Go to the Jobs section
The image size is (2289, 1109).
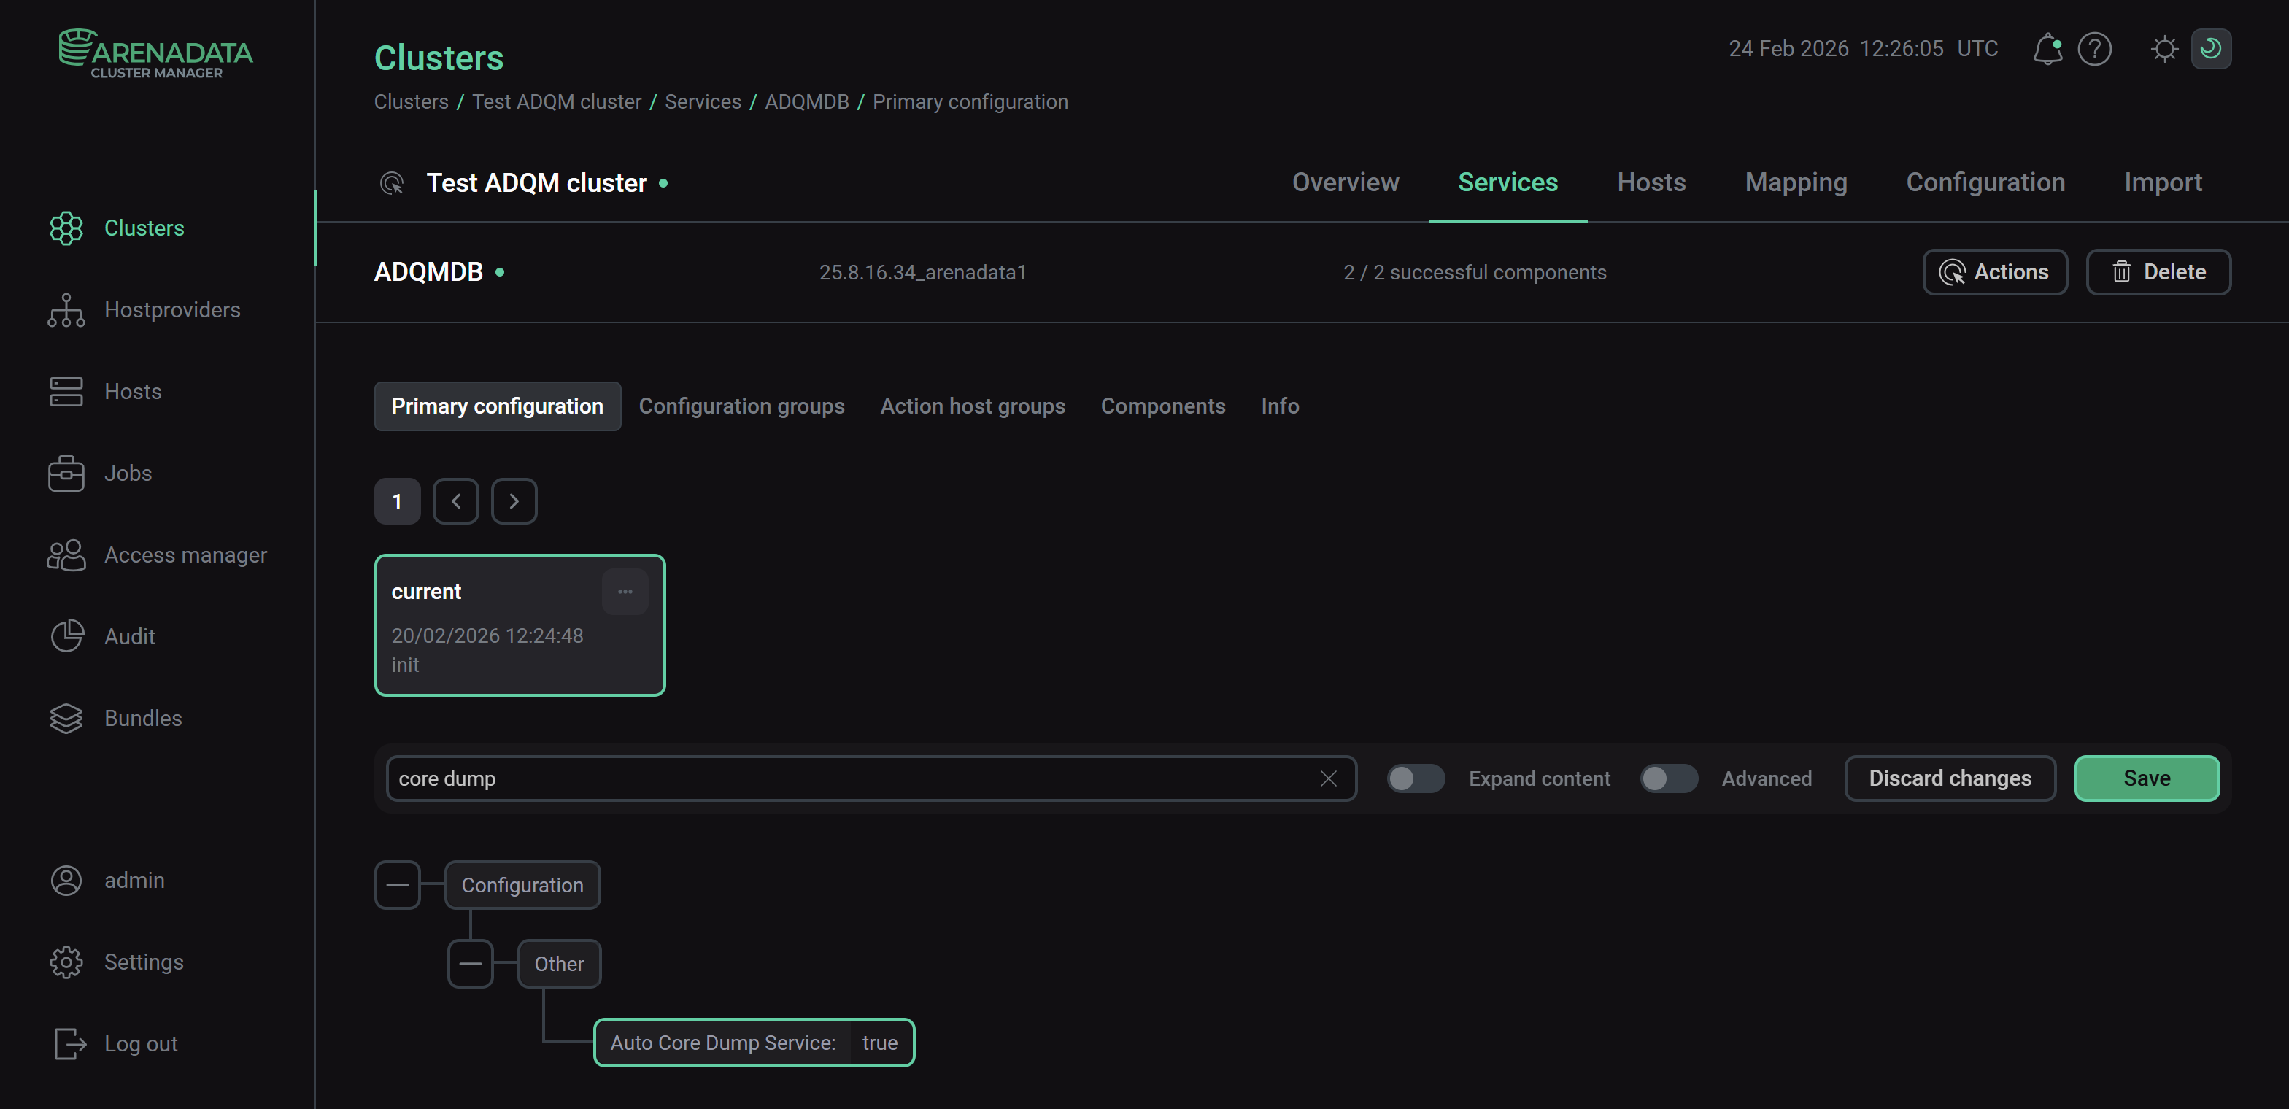point(128,473)
